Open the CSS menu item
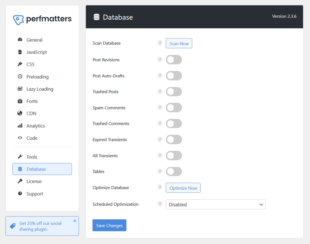Image resolution: width=310 pixels, height=244 pixels. tap(42, 64)
